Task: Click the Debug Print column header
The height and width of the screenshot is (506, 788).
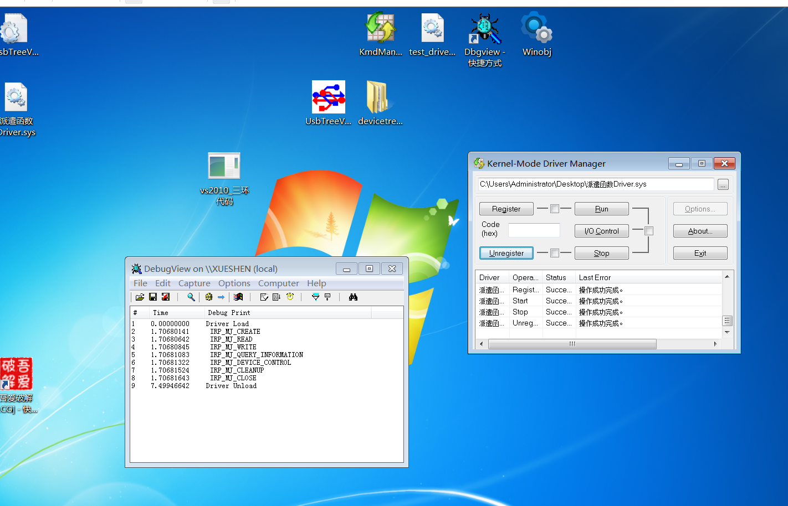Action: point(288,313)
